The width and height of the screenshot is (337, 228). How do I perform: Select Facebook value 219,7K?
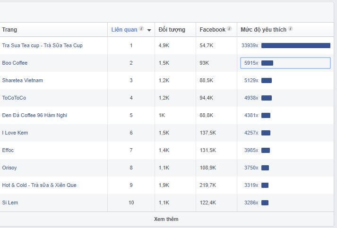[x=208, y=185]
